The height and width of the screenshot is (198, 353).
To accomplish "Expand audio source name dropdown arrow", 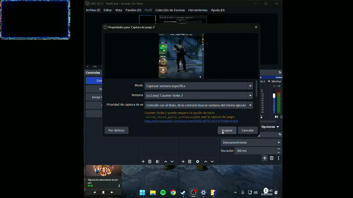I will tap(269, 81).
